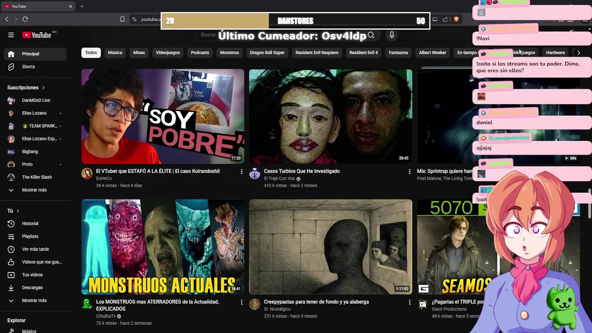Image resolution: width=592 pixels, height=333 pixels.
Task: Open options menu for Los MONSTRUOS video
Action: (241, 302)
